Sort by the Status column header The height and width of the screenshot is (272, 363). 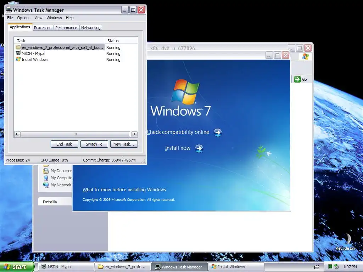[121, 41]
